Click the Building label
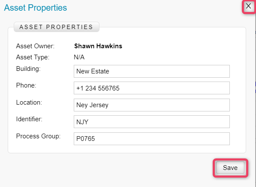This screenshot has width=256, height=187. (28, 69)
